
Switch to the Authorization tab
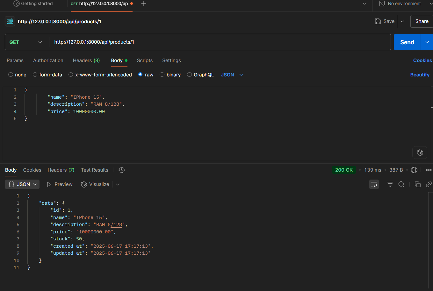48,60
